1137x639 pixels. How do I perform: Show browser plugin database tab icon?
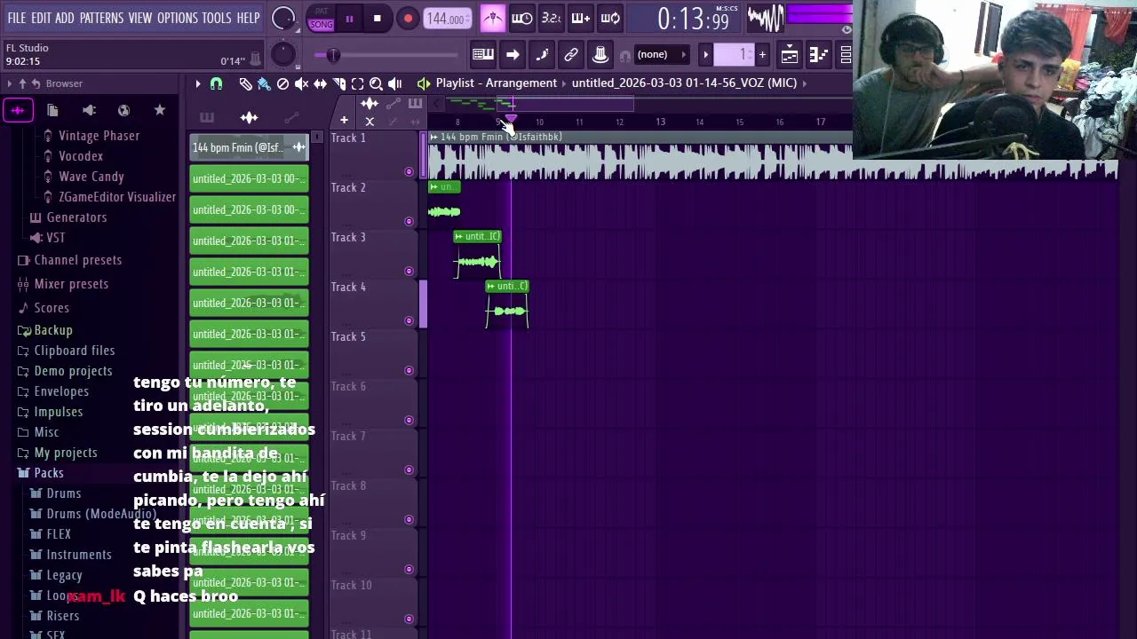(x=88, y=110)
